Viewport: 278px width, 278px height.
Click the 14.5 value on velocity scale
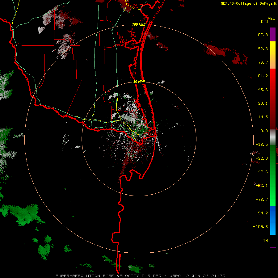pos(263,117)
